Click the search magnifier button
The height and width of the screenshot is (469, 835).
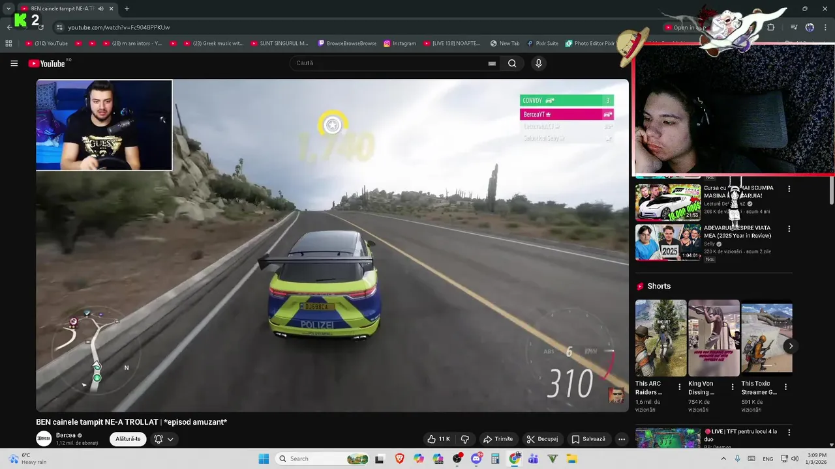pos(512,63)
